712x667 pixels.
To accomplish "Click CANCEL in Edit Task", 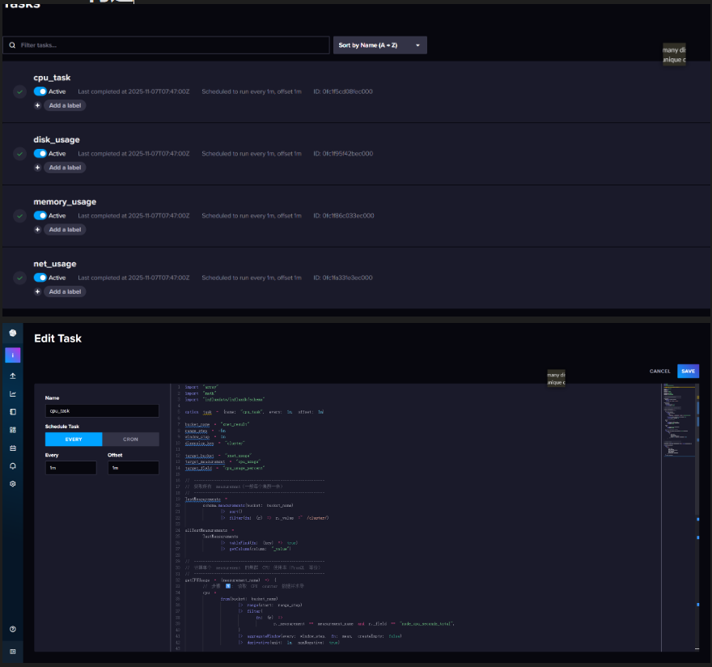I will [659, 372].
